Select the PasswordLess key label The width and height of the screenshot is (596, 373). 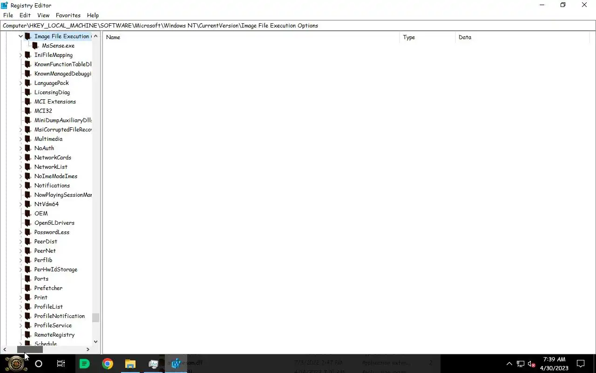pos(52,232)
